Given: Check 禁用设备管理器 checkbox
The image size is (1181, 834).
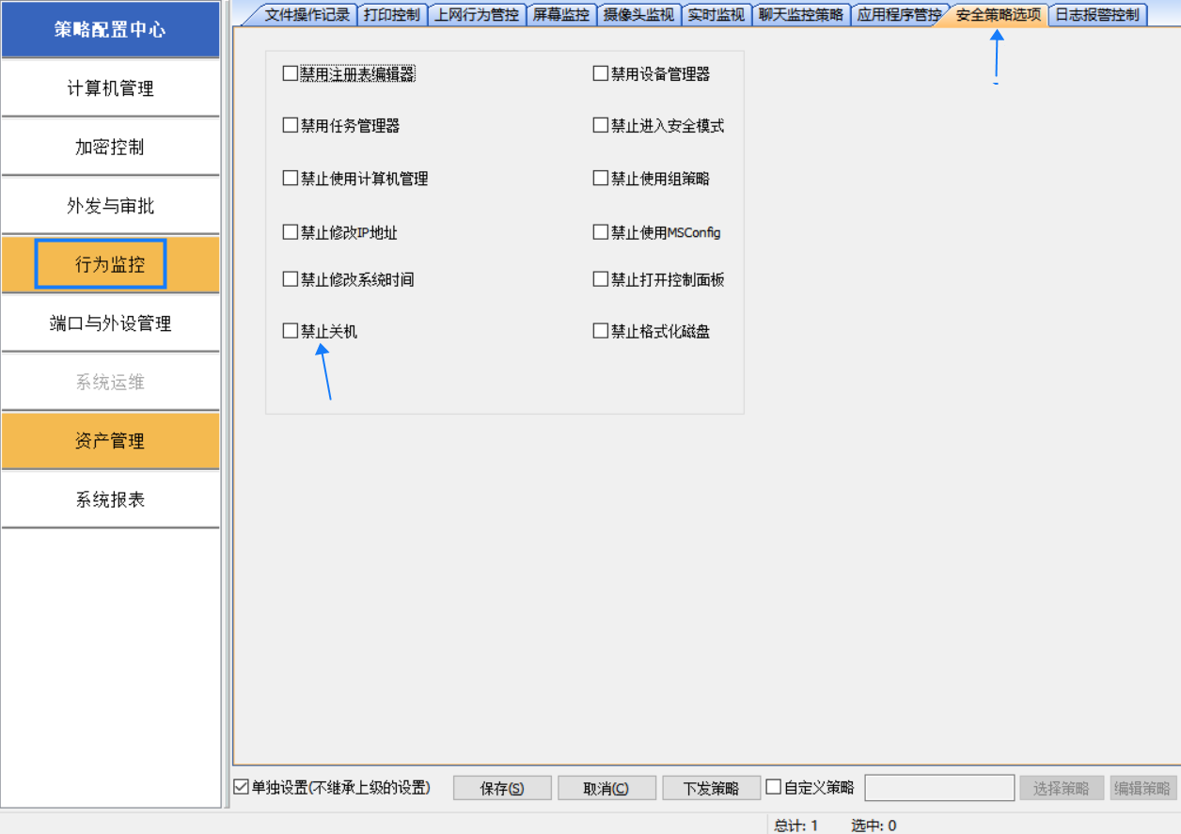Looking at the screenshot, I should point(599,72).
